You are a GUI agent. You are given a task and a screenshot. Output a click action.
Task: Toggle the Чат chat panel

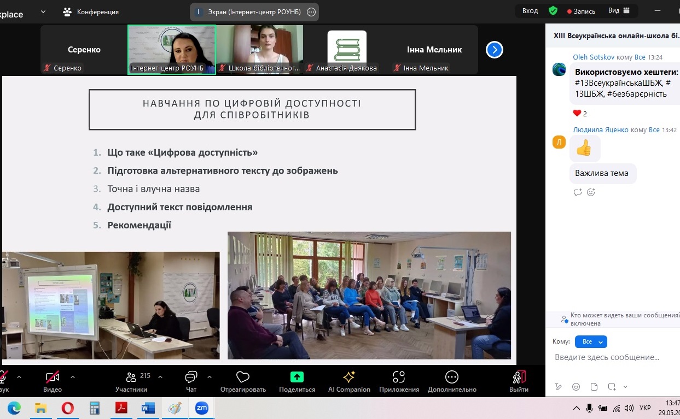tap(191, 377)
